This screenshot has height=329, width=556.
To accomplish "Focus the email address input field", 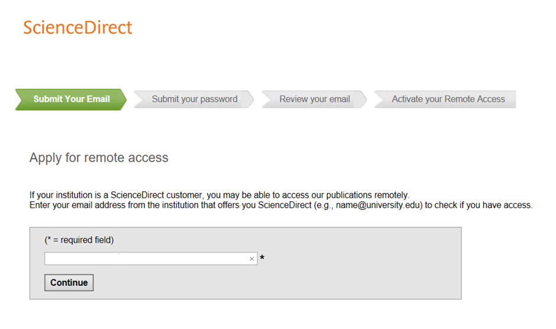I will point(145,259).
